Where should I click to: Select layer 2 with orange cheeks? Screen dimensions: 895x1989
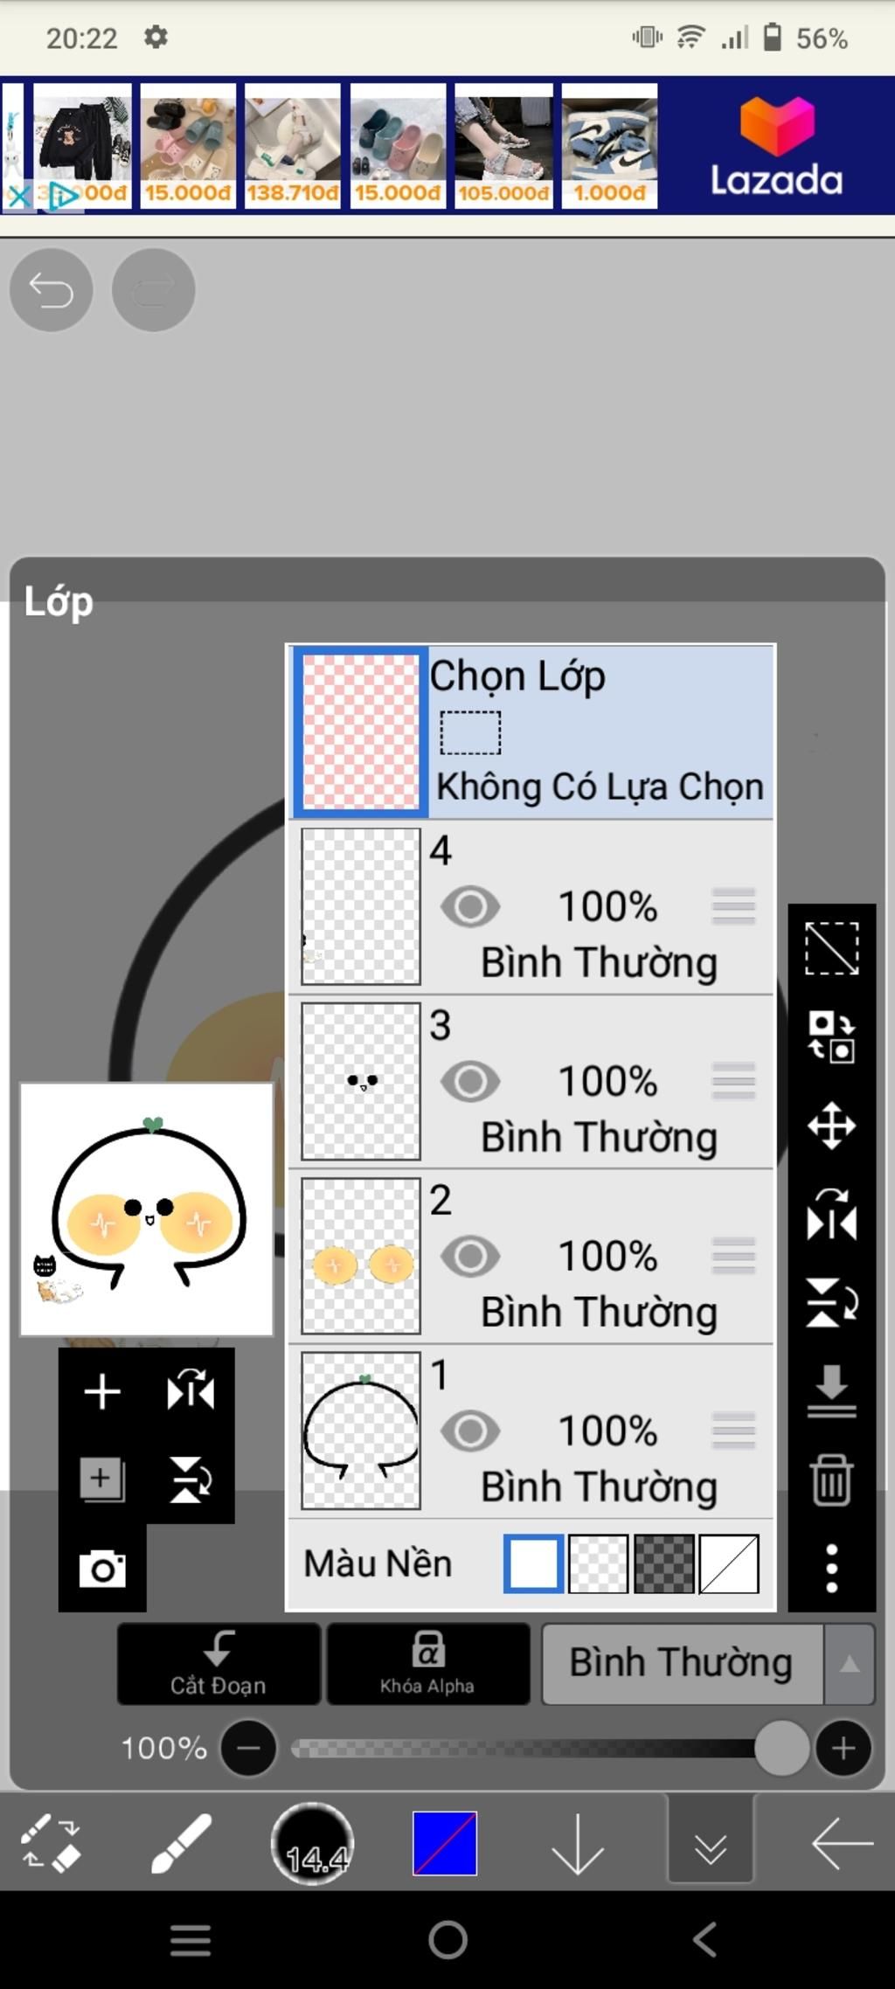point(531,1257)
